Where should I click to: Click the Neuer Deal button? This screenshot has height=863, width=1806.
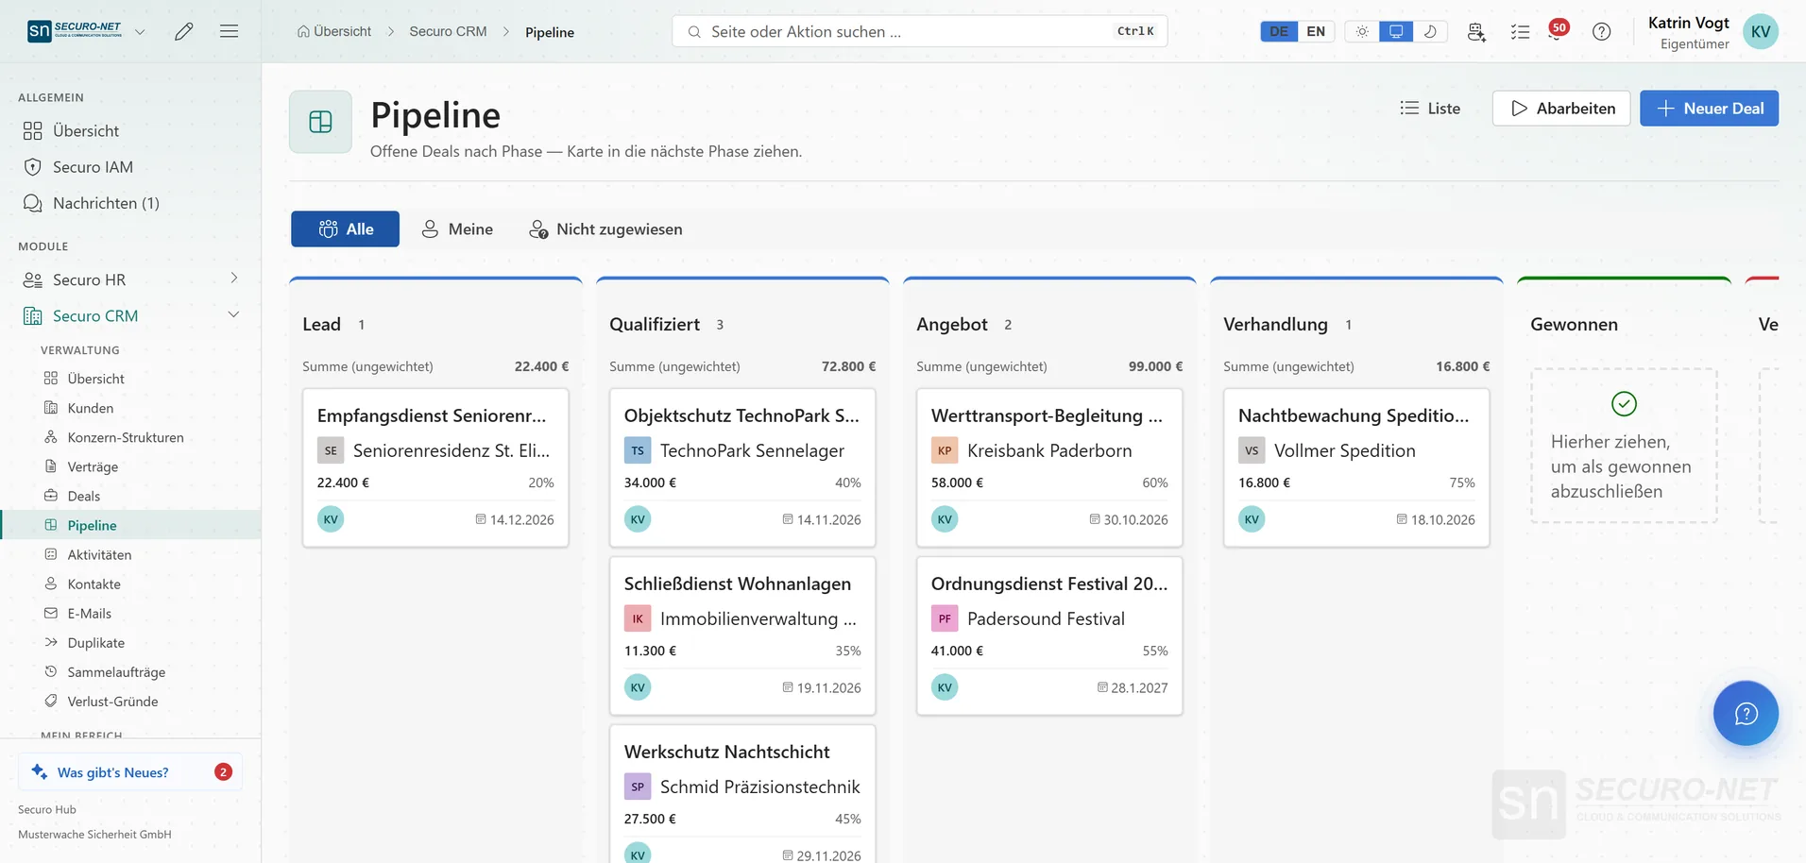[x=1709, y=109]
